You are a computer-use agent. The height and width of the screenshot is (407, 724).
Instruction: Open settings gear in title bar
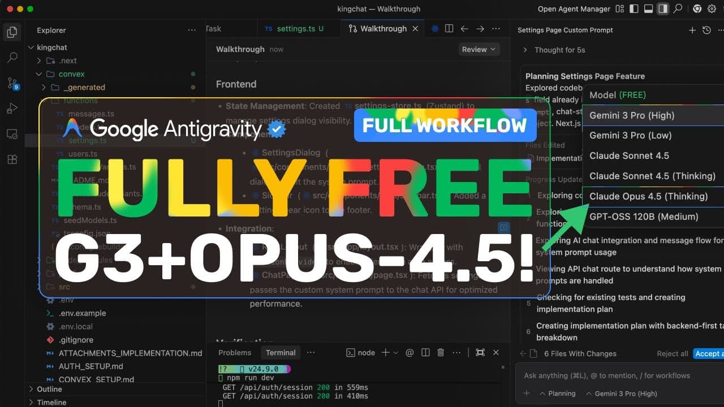712,9
